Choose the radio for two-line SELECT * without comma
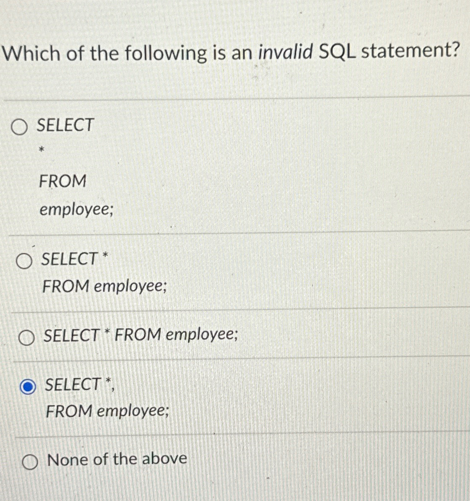The height and width of the screenshot is (501, 470). [24, 261]
